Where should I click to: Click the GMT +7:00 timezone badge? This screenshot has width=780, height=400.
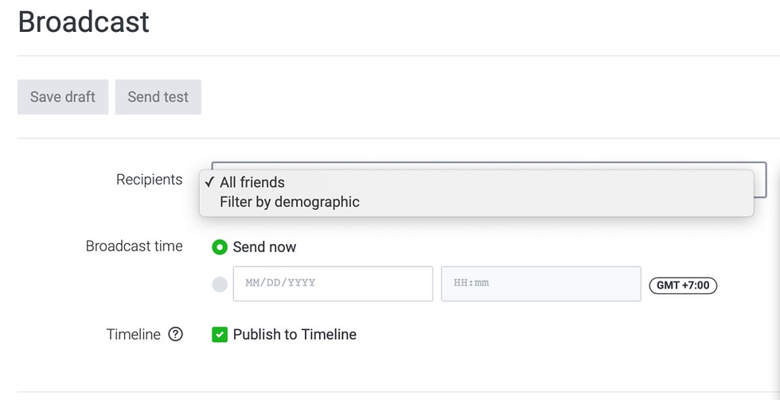pos(683,285)
